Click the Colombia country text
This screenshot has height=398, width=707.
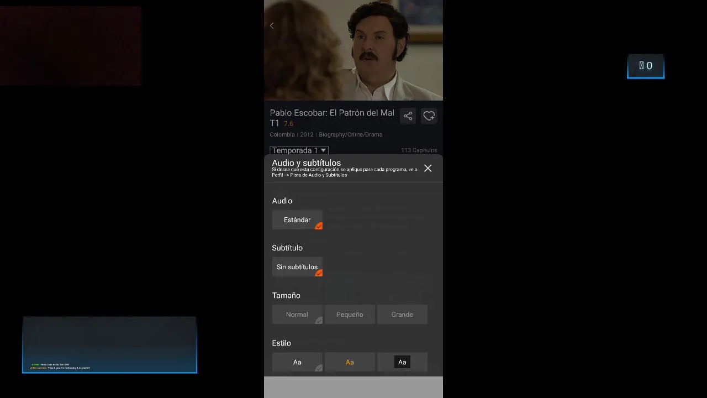click(x=282, y=134)
